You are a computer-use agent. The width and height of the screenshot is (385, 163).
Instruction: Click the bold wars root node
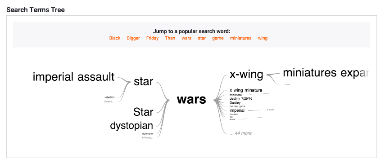tap(191, 100)
